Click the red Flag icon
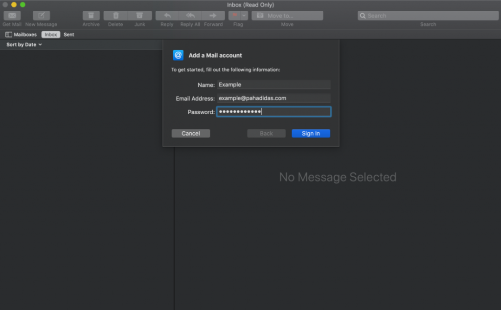The height and width of the screenshot is (310, 501). tap(234, 16)
